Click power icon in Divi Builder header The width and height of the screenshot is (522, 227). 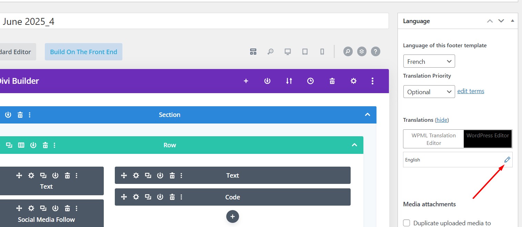267,81
